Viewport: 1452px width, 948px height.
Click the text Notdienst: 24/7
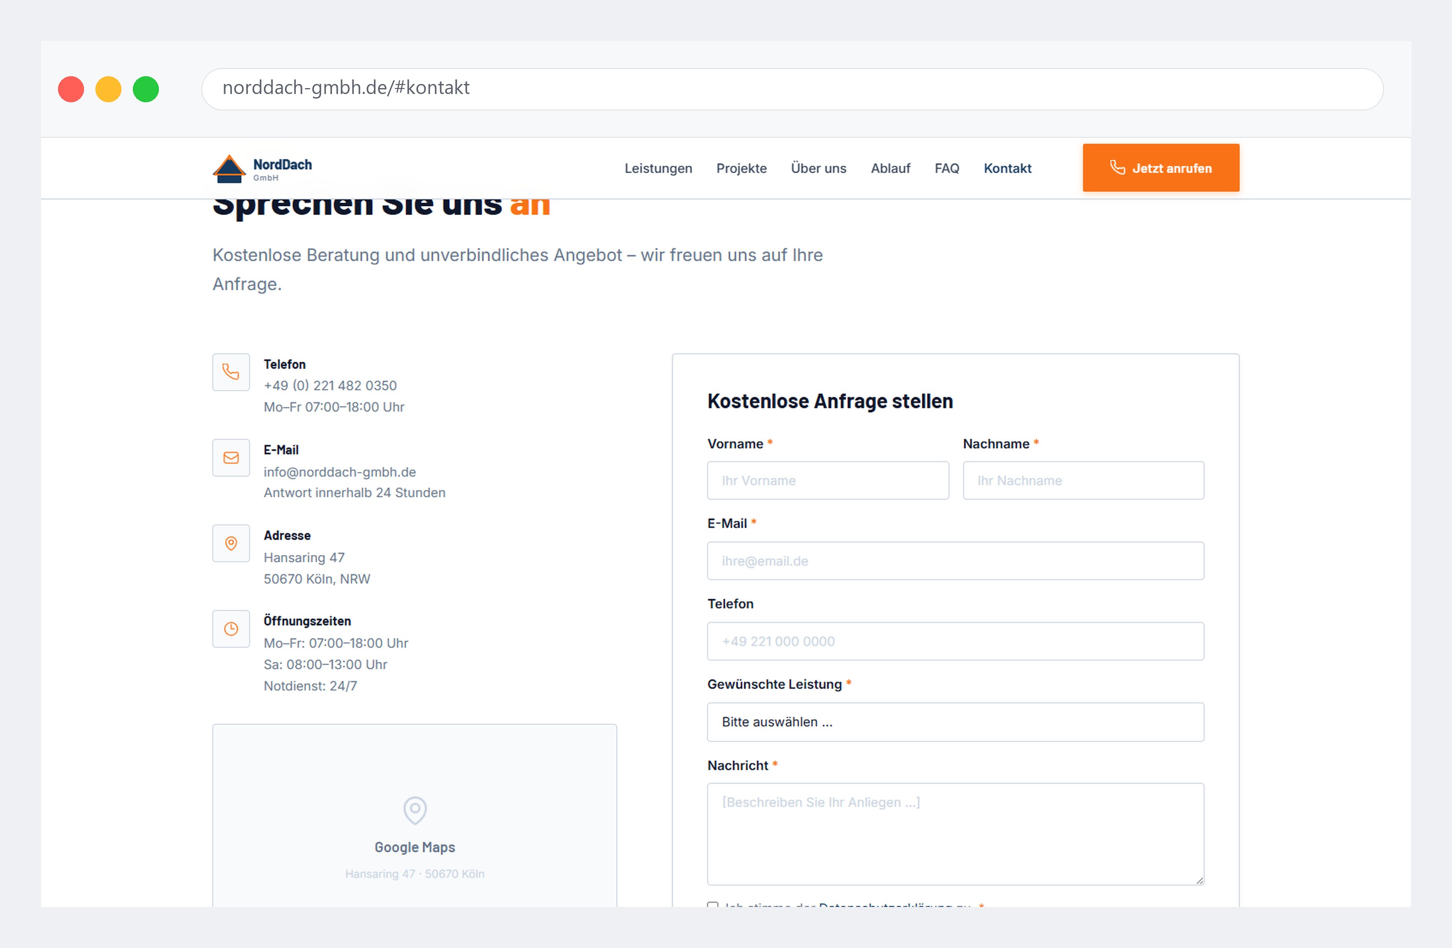[x=310, y=686]
